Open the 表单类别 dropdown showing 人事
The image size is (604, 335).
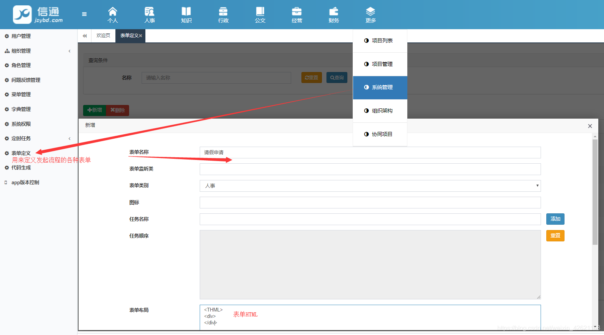[370, 186]
